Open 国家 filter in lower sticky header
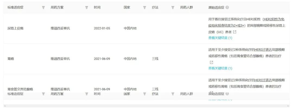 (x=144, y=94)
